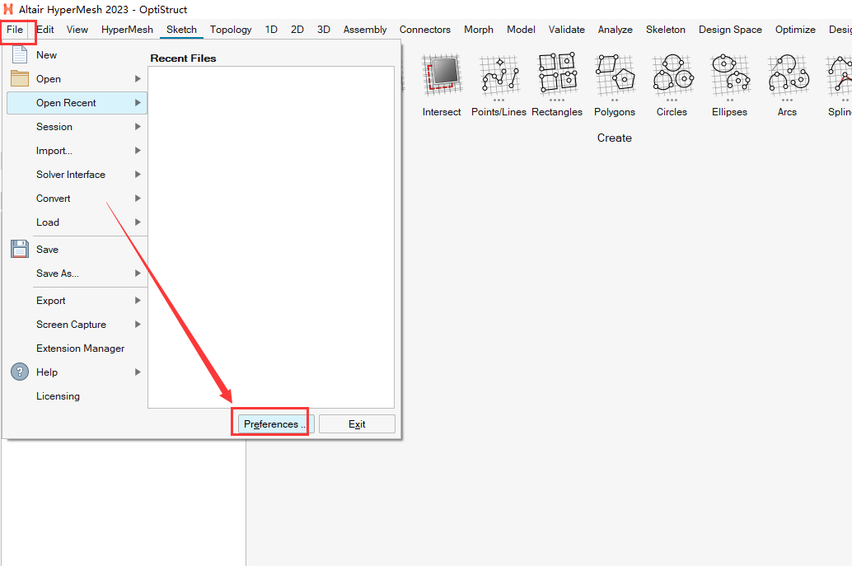Choose the Rectangles sketch tool
The height and width of the screenshot is (566, 852).
[556, 76]
